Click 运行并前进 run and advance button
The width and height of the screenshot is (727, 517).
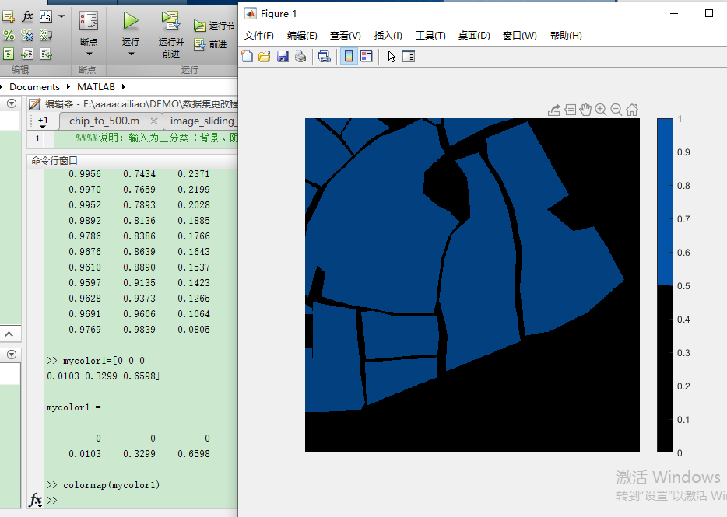click(171, 35)
